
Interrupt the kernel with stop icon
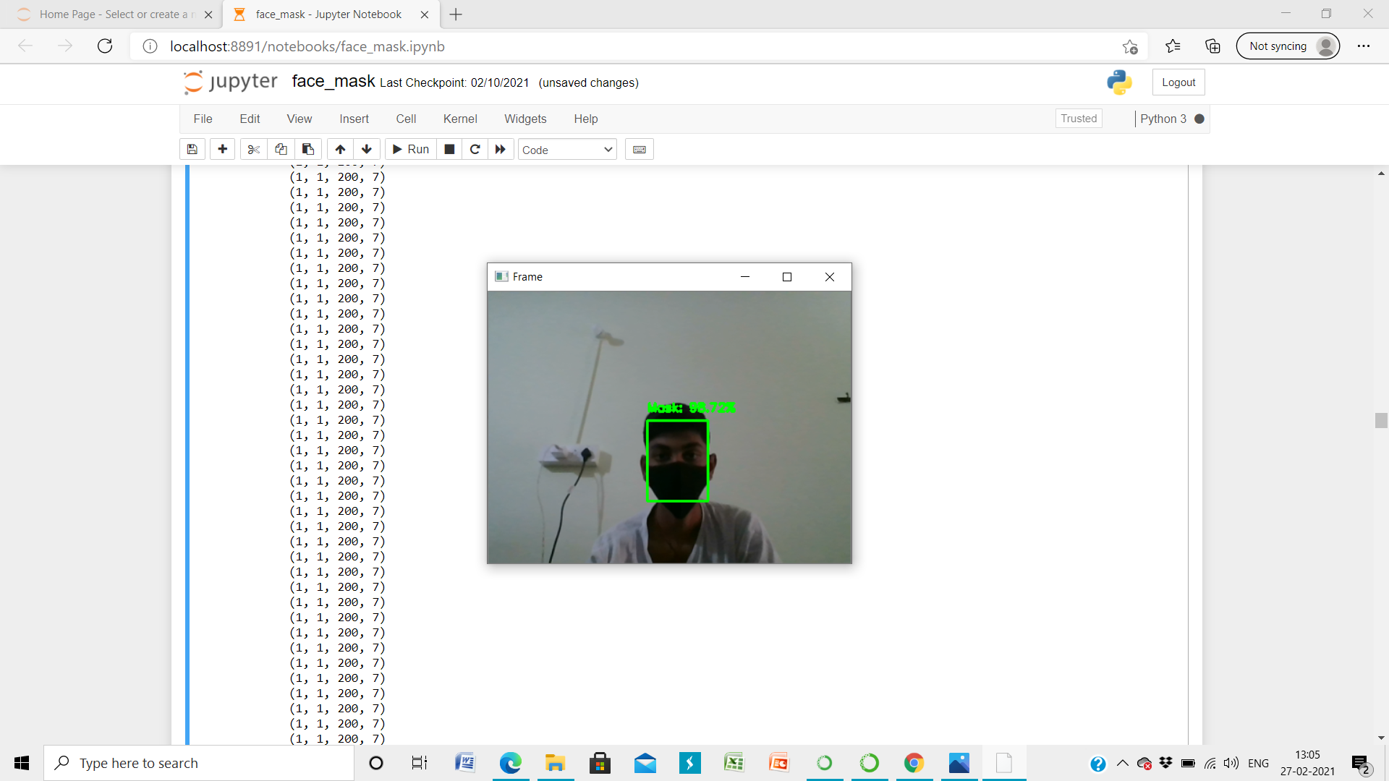pyautogui.click(x=449, y=149)
